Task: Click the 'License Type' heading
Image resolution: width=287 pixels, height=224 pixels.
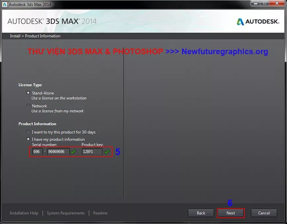Action: tap(30, 85)
